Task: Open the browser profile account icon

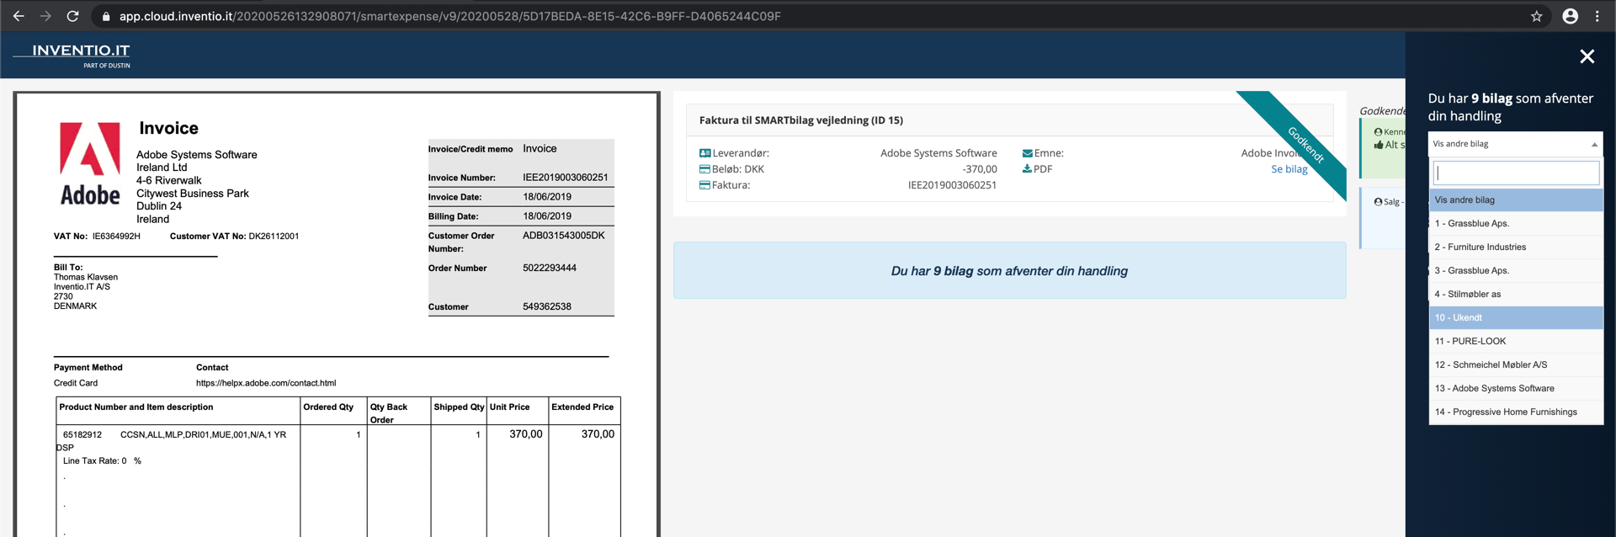Action: coord(1570,16)
